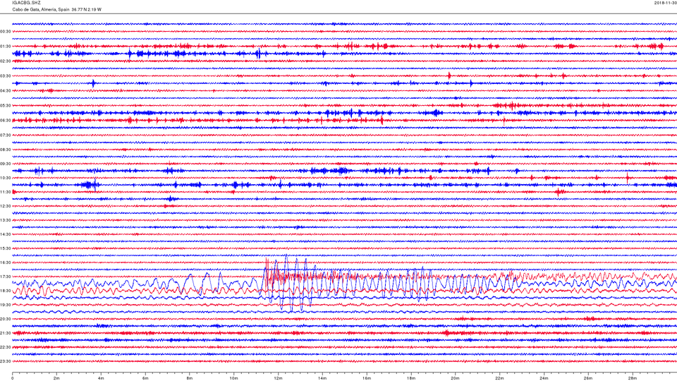
Task: Click the '09:30' time label
Action: (6, 164)
